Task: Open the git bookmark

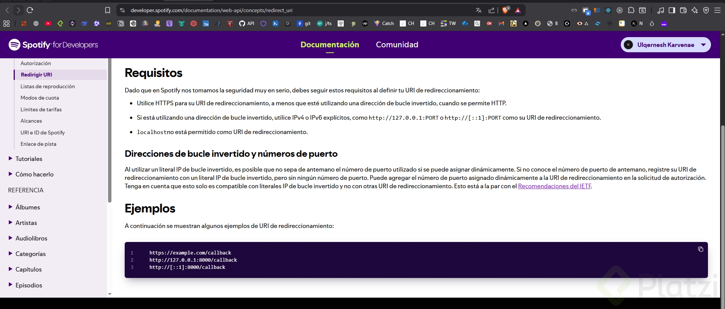Action: coord(304,23)
